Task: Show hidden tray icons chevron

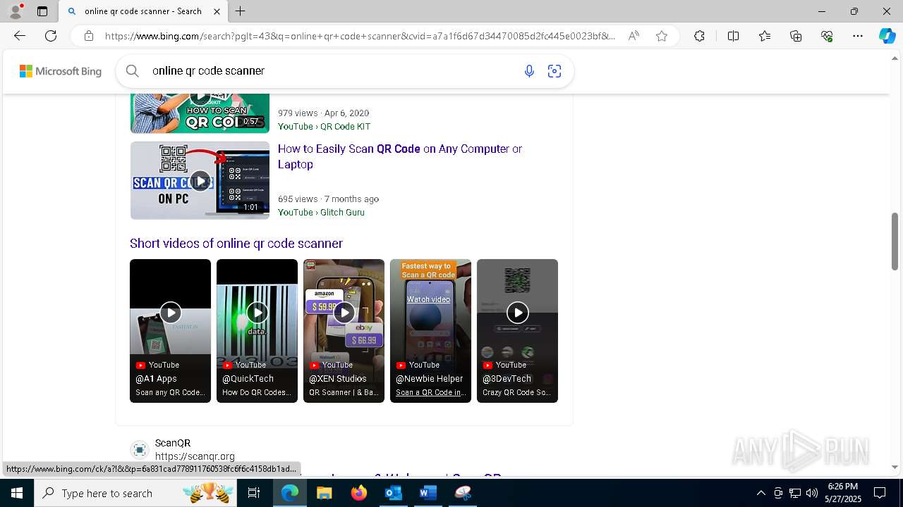Action: [760, 493]
